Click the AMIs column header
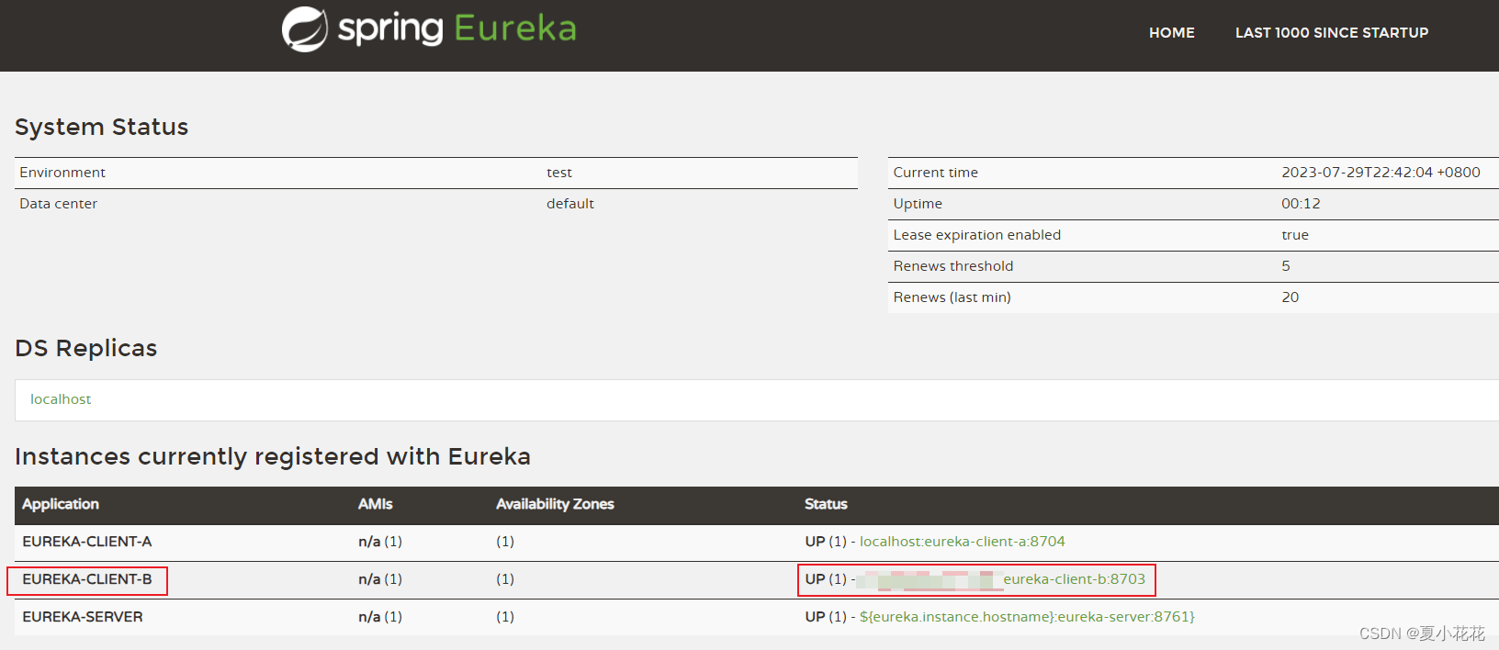1499x650 pixels. (376, 504)
